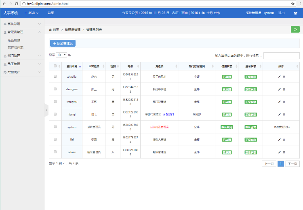Click the edit pencil for zhaoliu
Viewport: 303px width, 210px height.
[279, 76]
